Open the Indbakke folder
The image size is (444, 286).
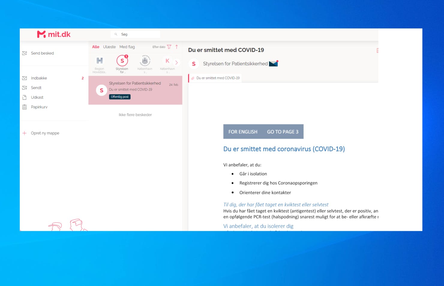tap(39, 78)
